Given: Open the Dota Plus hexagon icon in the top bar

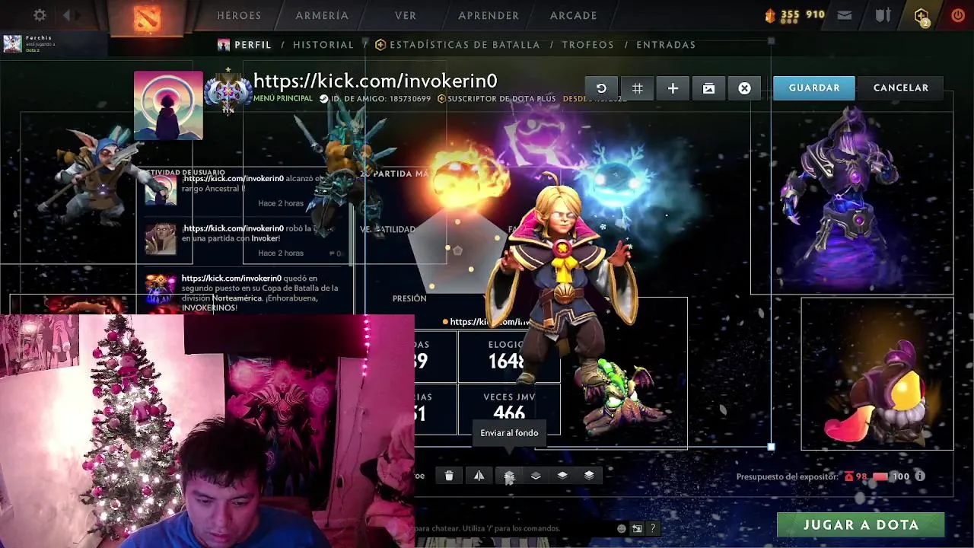Looking at the screenshot, I should pyautogui.click(x=921, y=16).
